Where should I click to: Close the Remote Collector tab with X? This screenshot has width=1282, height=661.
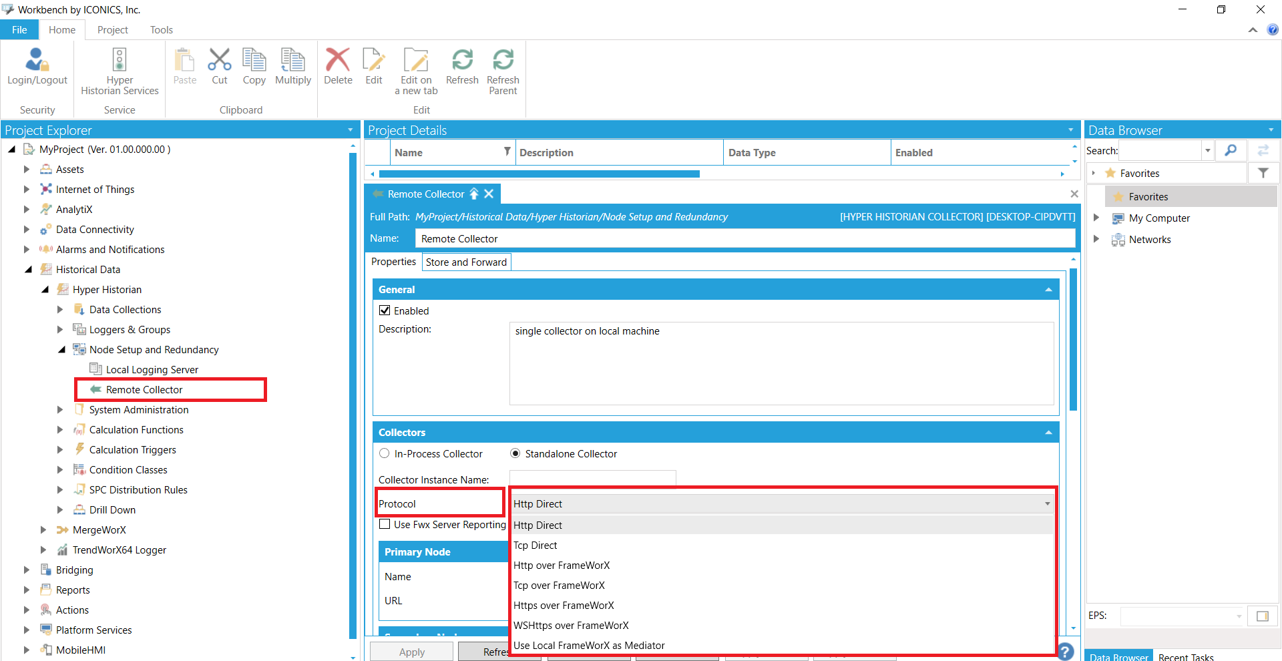(489, 194)
